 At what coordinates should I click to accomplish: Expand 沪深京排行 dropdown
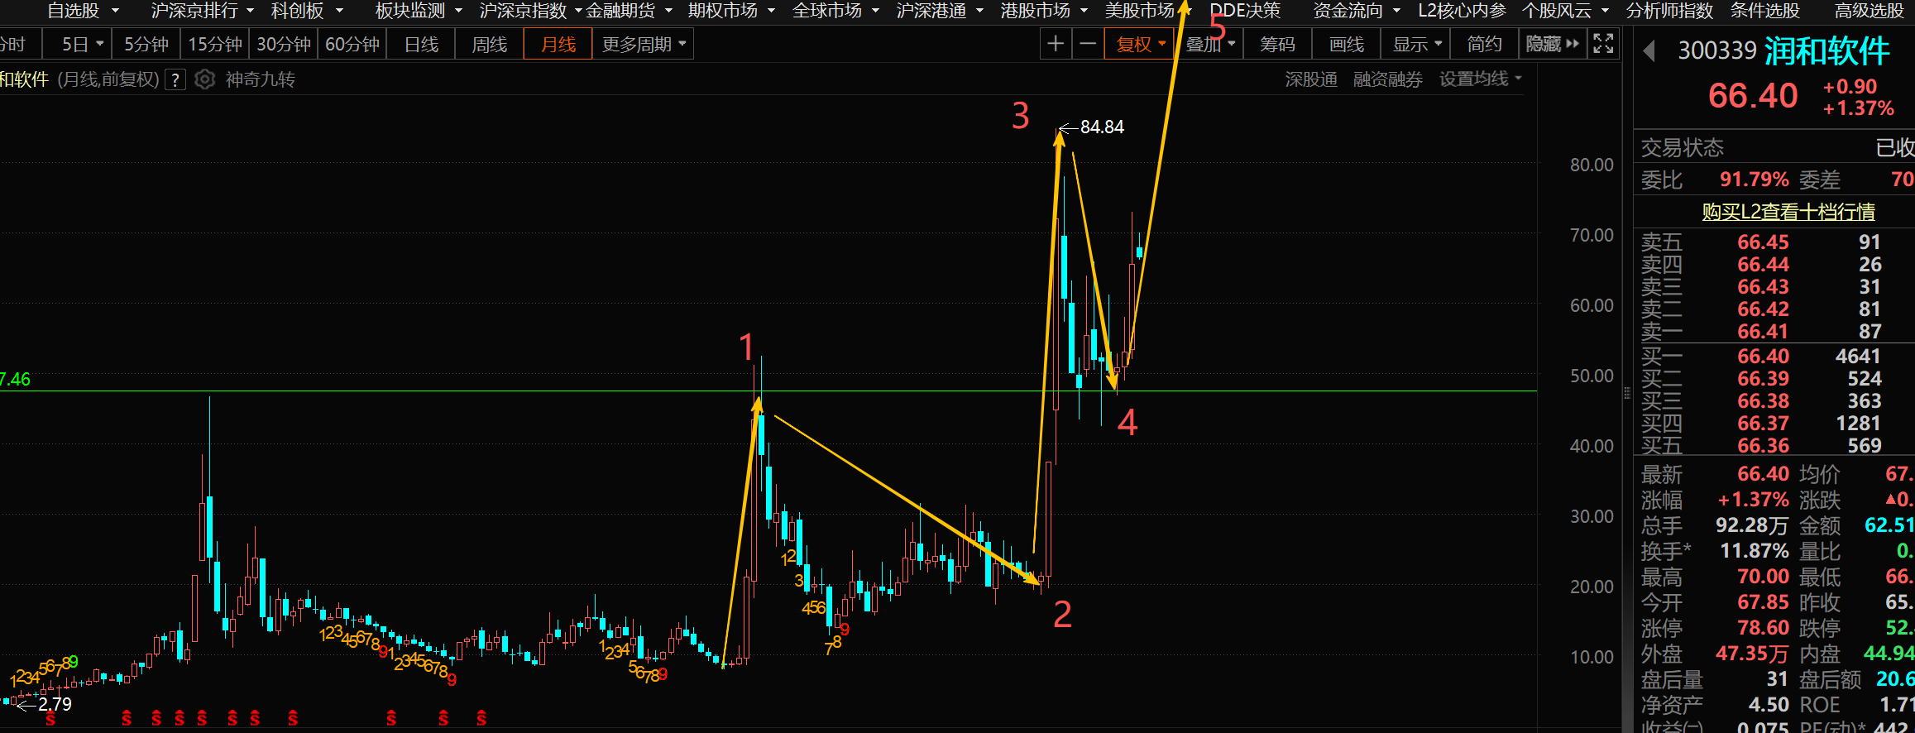tap(202, 11)
